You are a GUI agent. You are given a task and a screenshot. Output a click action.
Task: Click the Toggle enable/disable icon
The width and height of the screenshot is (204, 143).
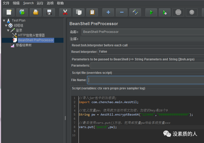(x=135, y=12)
